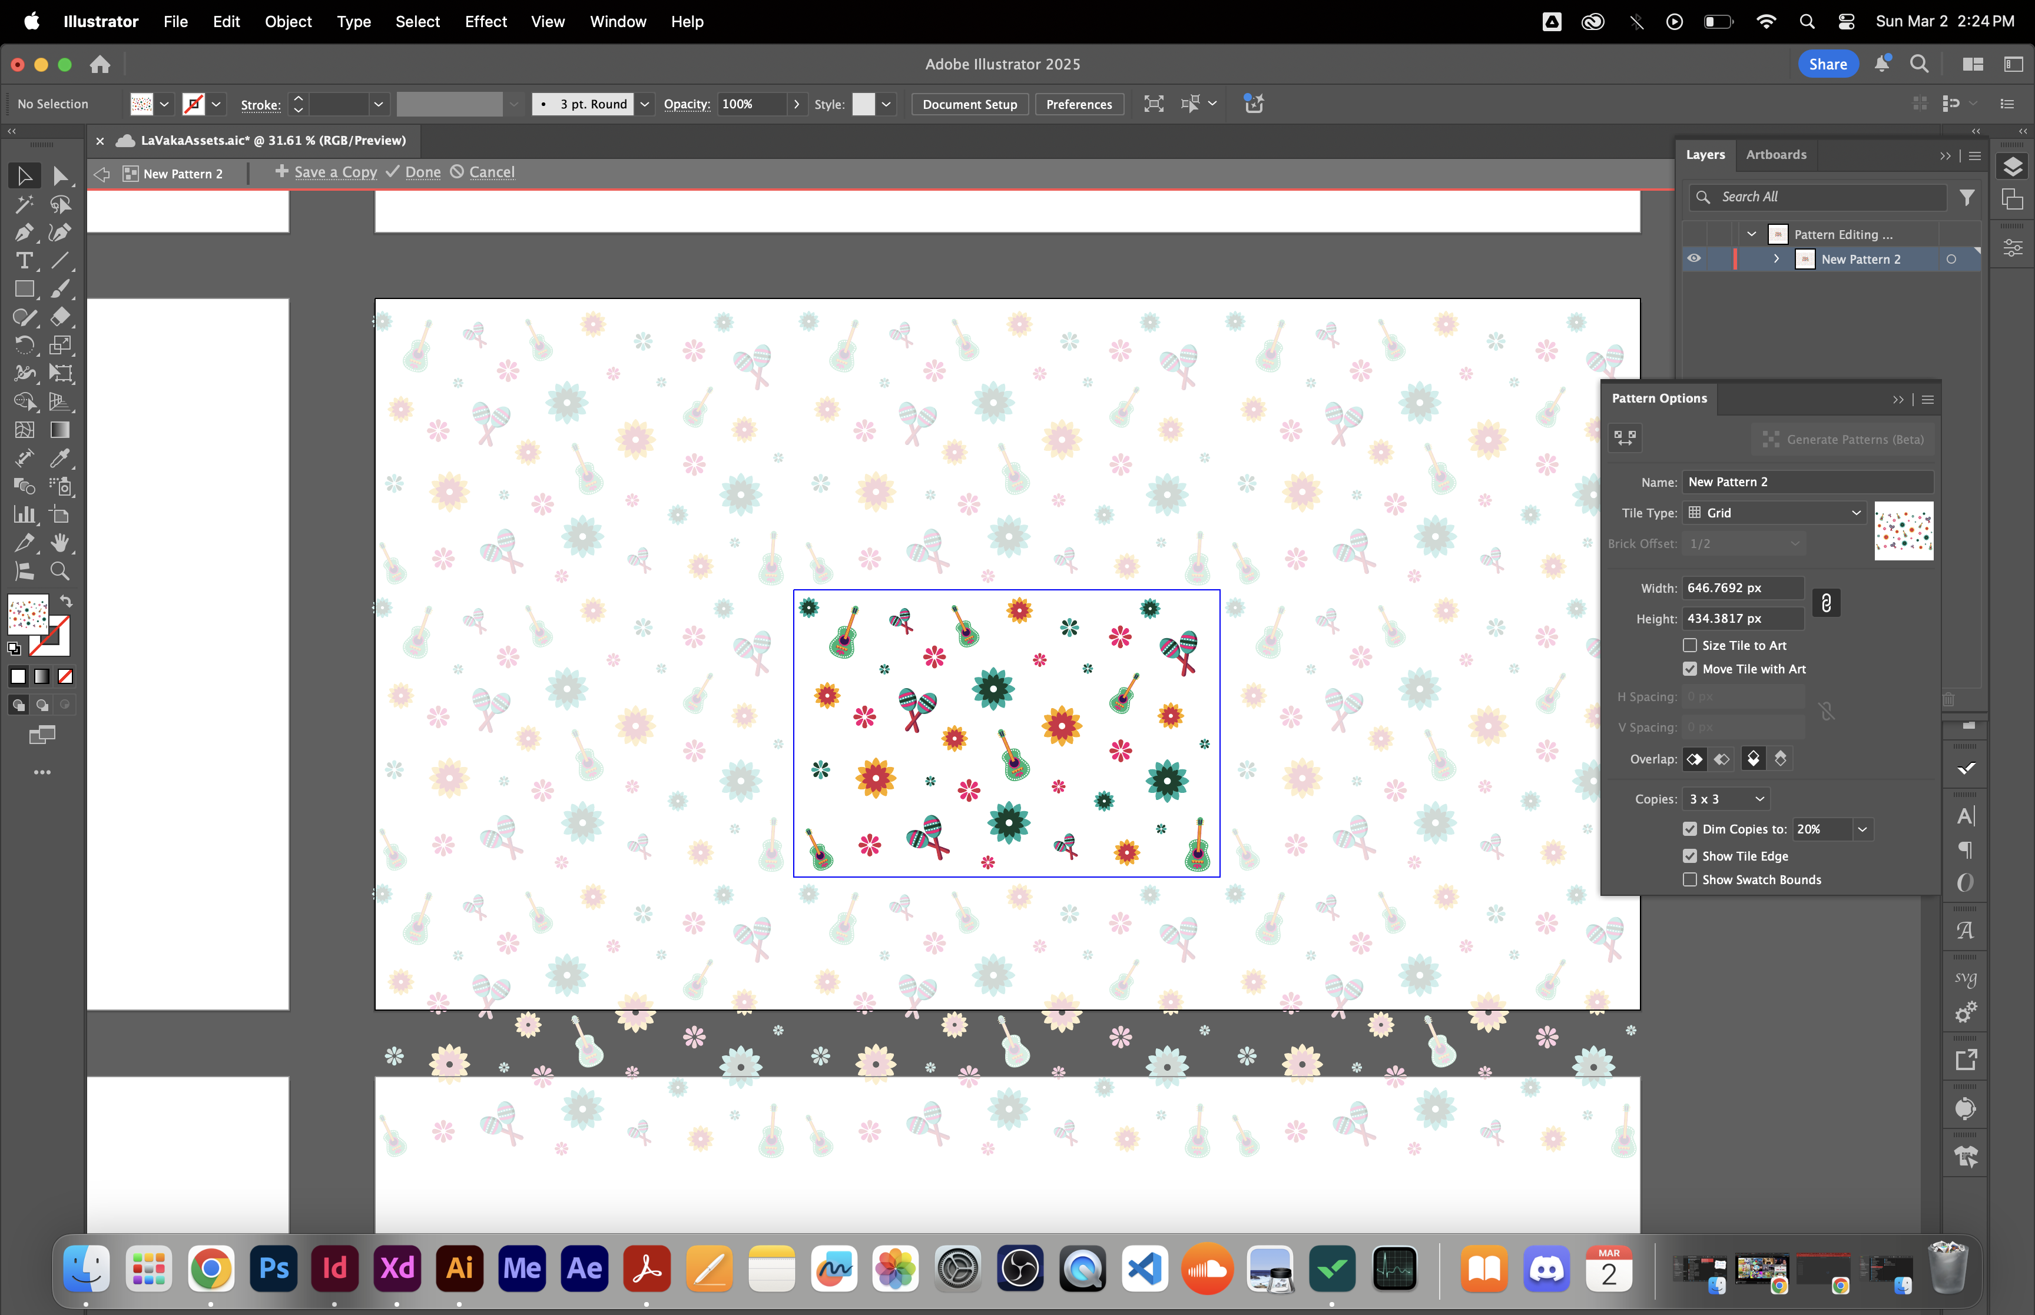
Task: Click Done in pattern editing bar
Action: (x=422, y=172)
